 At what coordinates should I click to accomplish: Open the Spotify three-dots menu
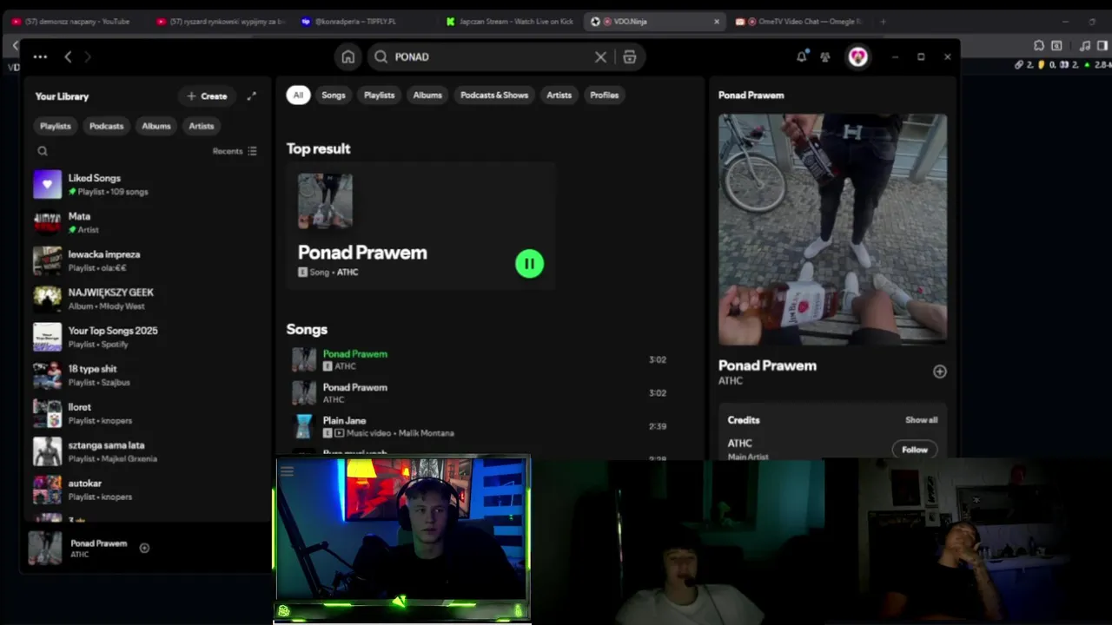[x=40, y=56]
